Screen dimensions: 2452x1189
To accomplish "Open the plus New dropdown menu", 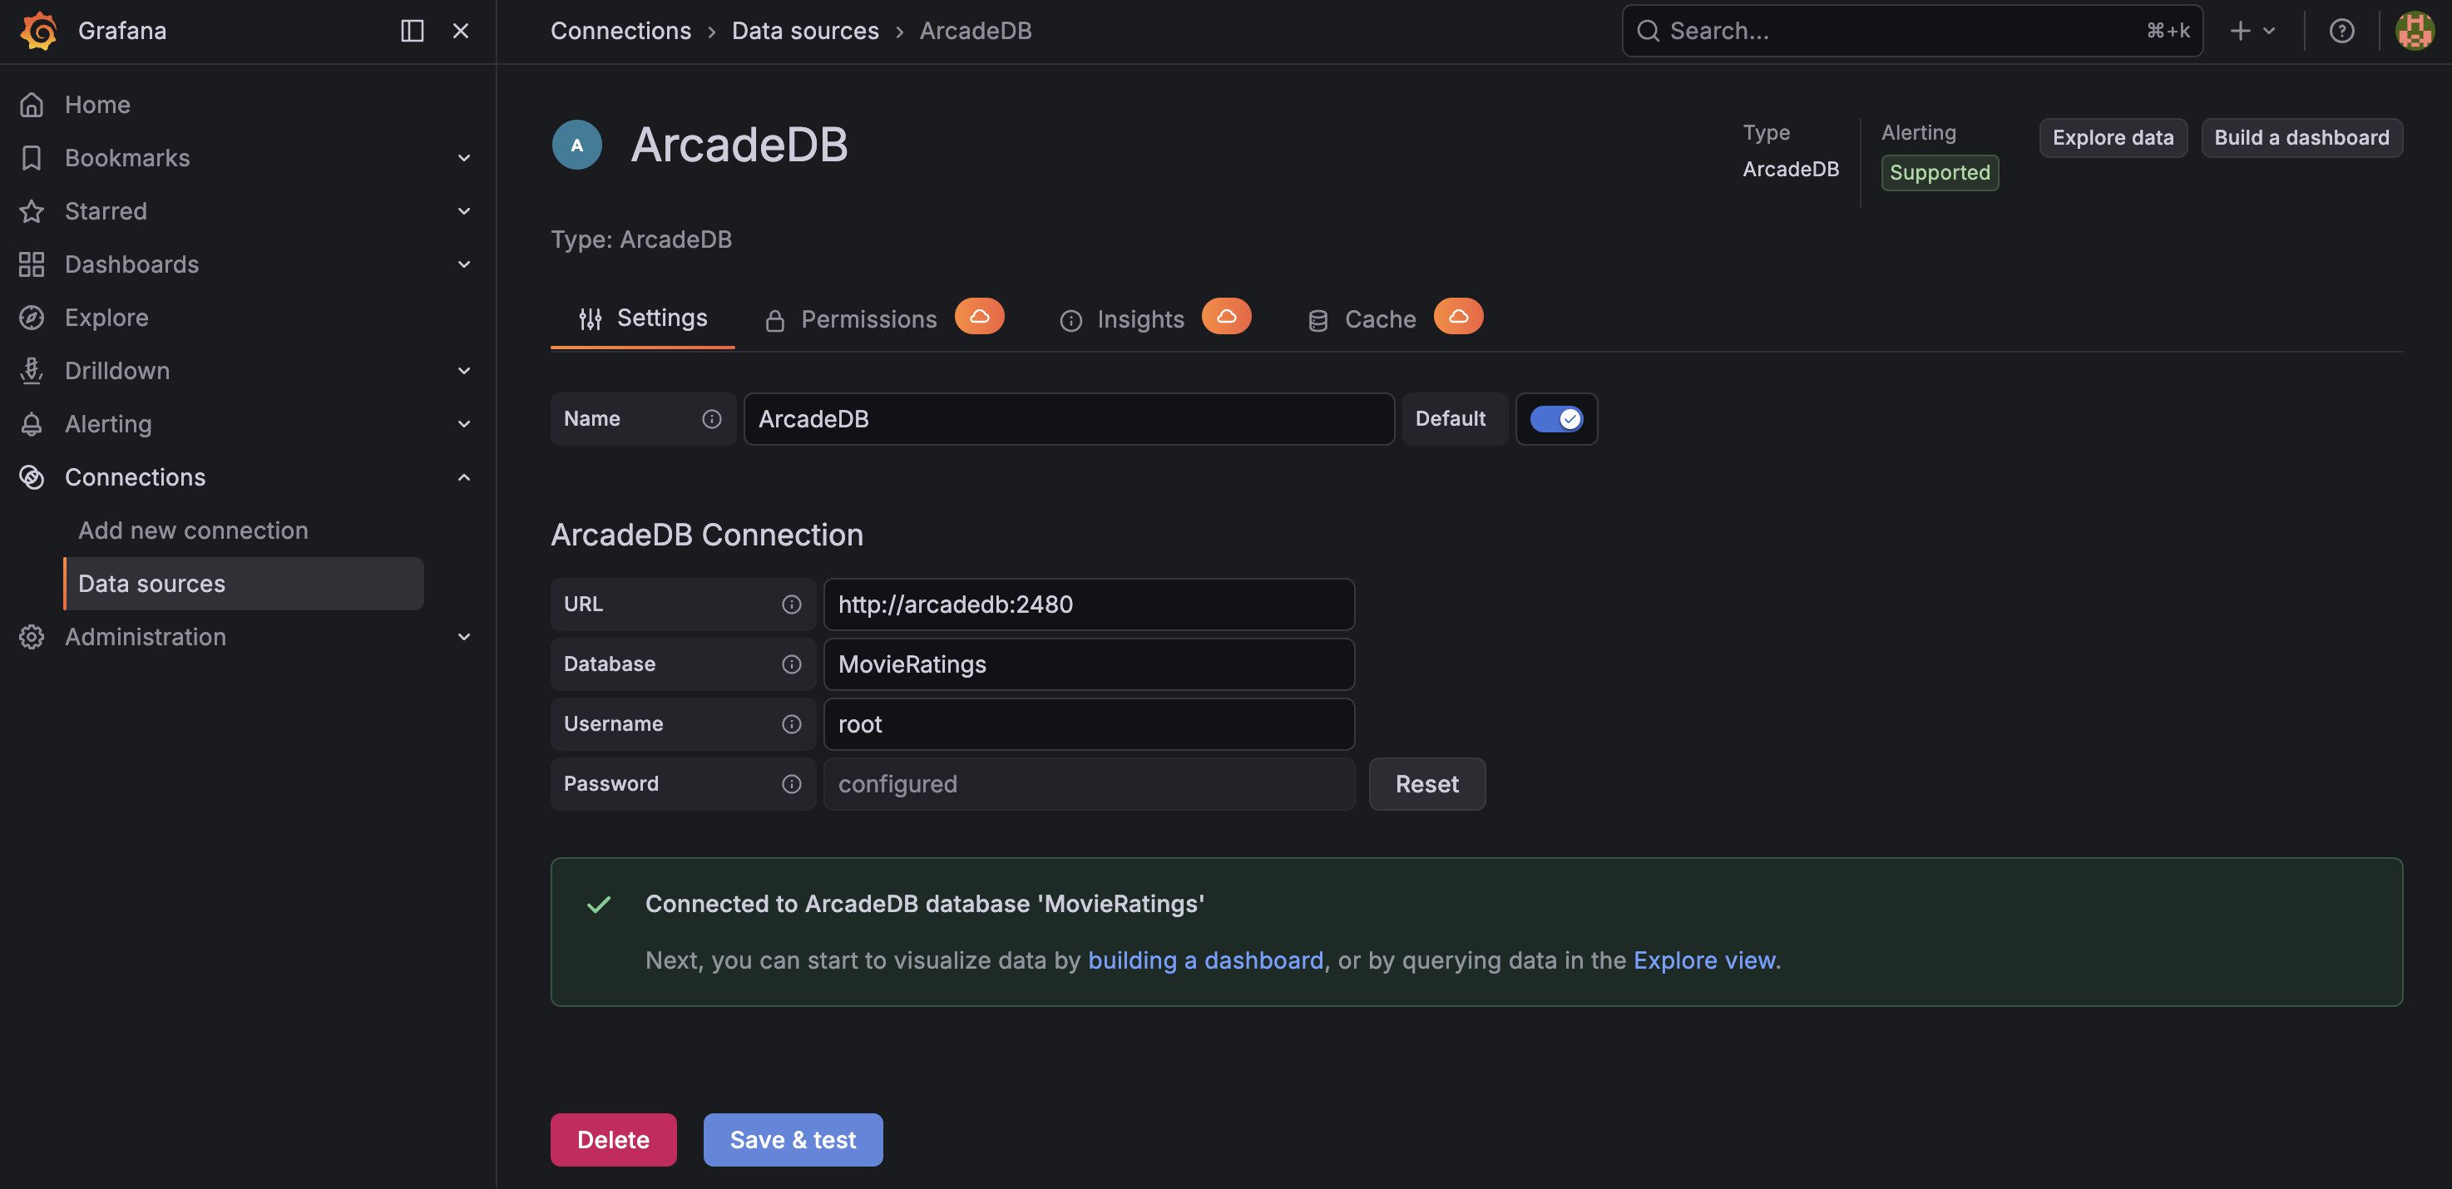I will tap(2252, 31).
